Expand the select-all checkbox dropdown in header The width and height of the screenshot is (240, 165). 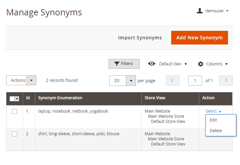point(17,99)
